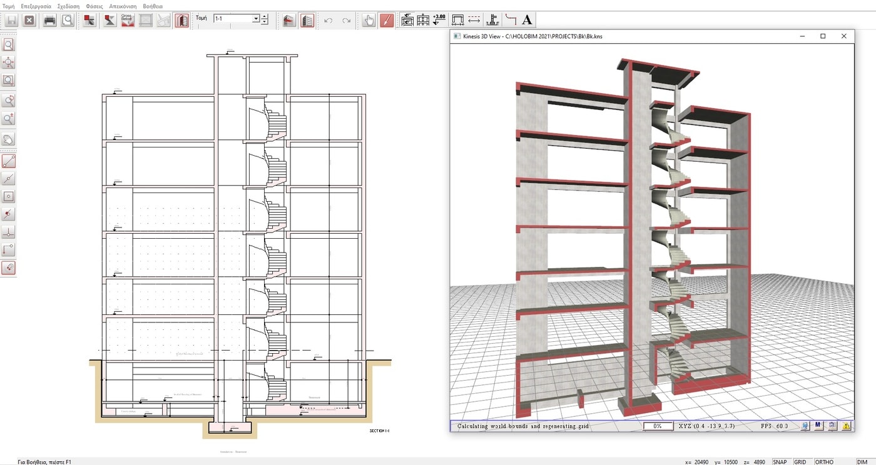The image size is (876, 465).
Task: Click the floor level marks icon
Action: tap(407, 20)
